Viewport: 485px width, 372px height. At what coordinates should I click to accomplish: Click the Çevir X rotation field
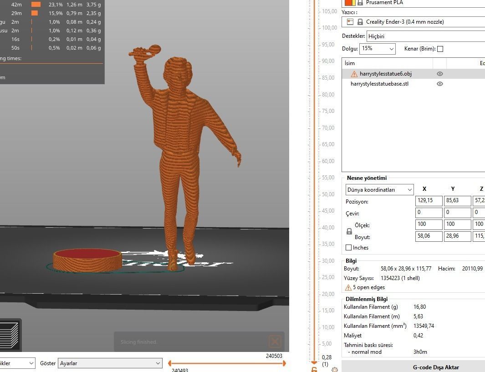tap(429, 213)
